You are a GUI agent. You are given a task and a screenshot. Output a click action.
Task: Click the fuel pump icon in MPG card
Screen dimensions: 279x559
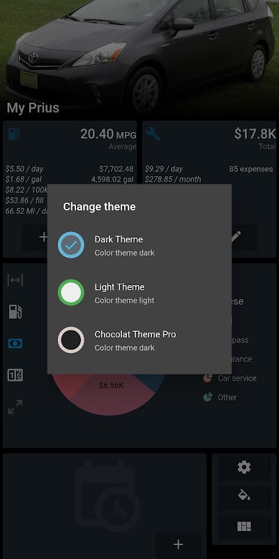[14, 134]
